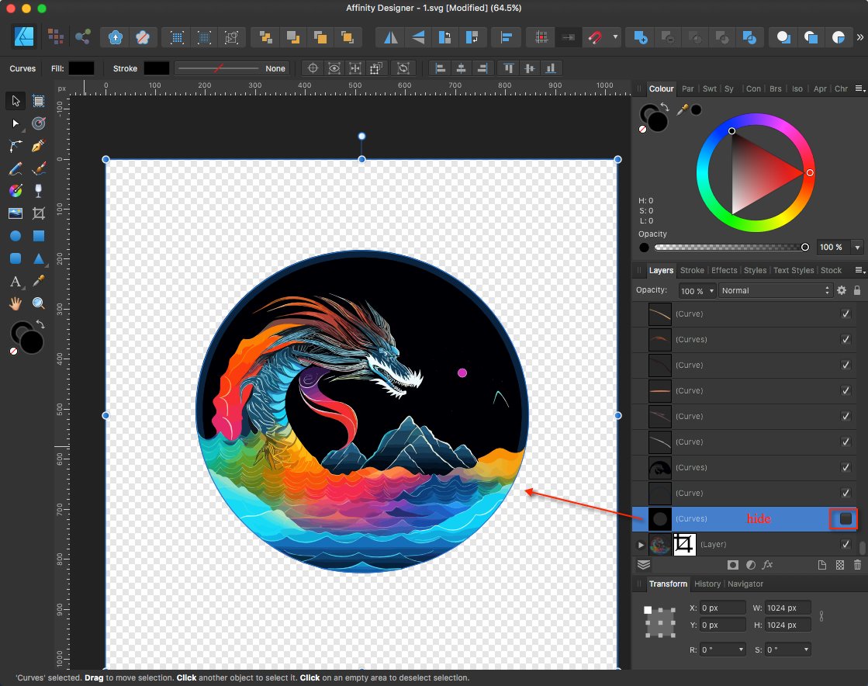This screenshot has width=868, height=686.
Task: Pick the Pen tool
Action: (37, 146)
